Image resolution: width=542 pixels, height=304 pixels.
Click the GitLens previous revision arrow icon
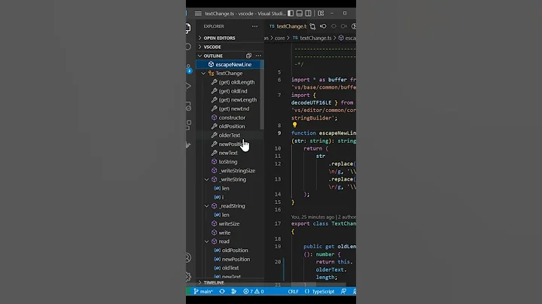click(323, 26)
